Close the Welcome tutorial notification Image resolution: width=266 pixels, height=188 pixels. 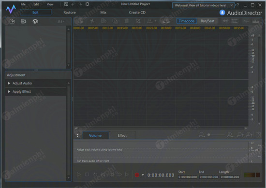tap(232, 5)
